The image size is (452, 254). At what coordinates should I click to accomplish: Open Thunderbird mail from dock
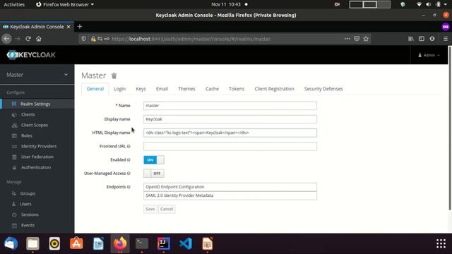(11, 243)
